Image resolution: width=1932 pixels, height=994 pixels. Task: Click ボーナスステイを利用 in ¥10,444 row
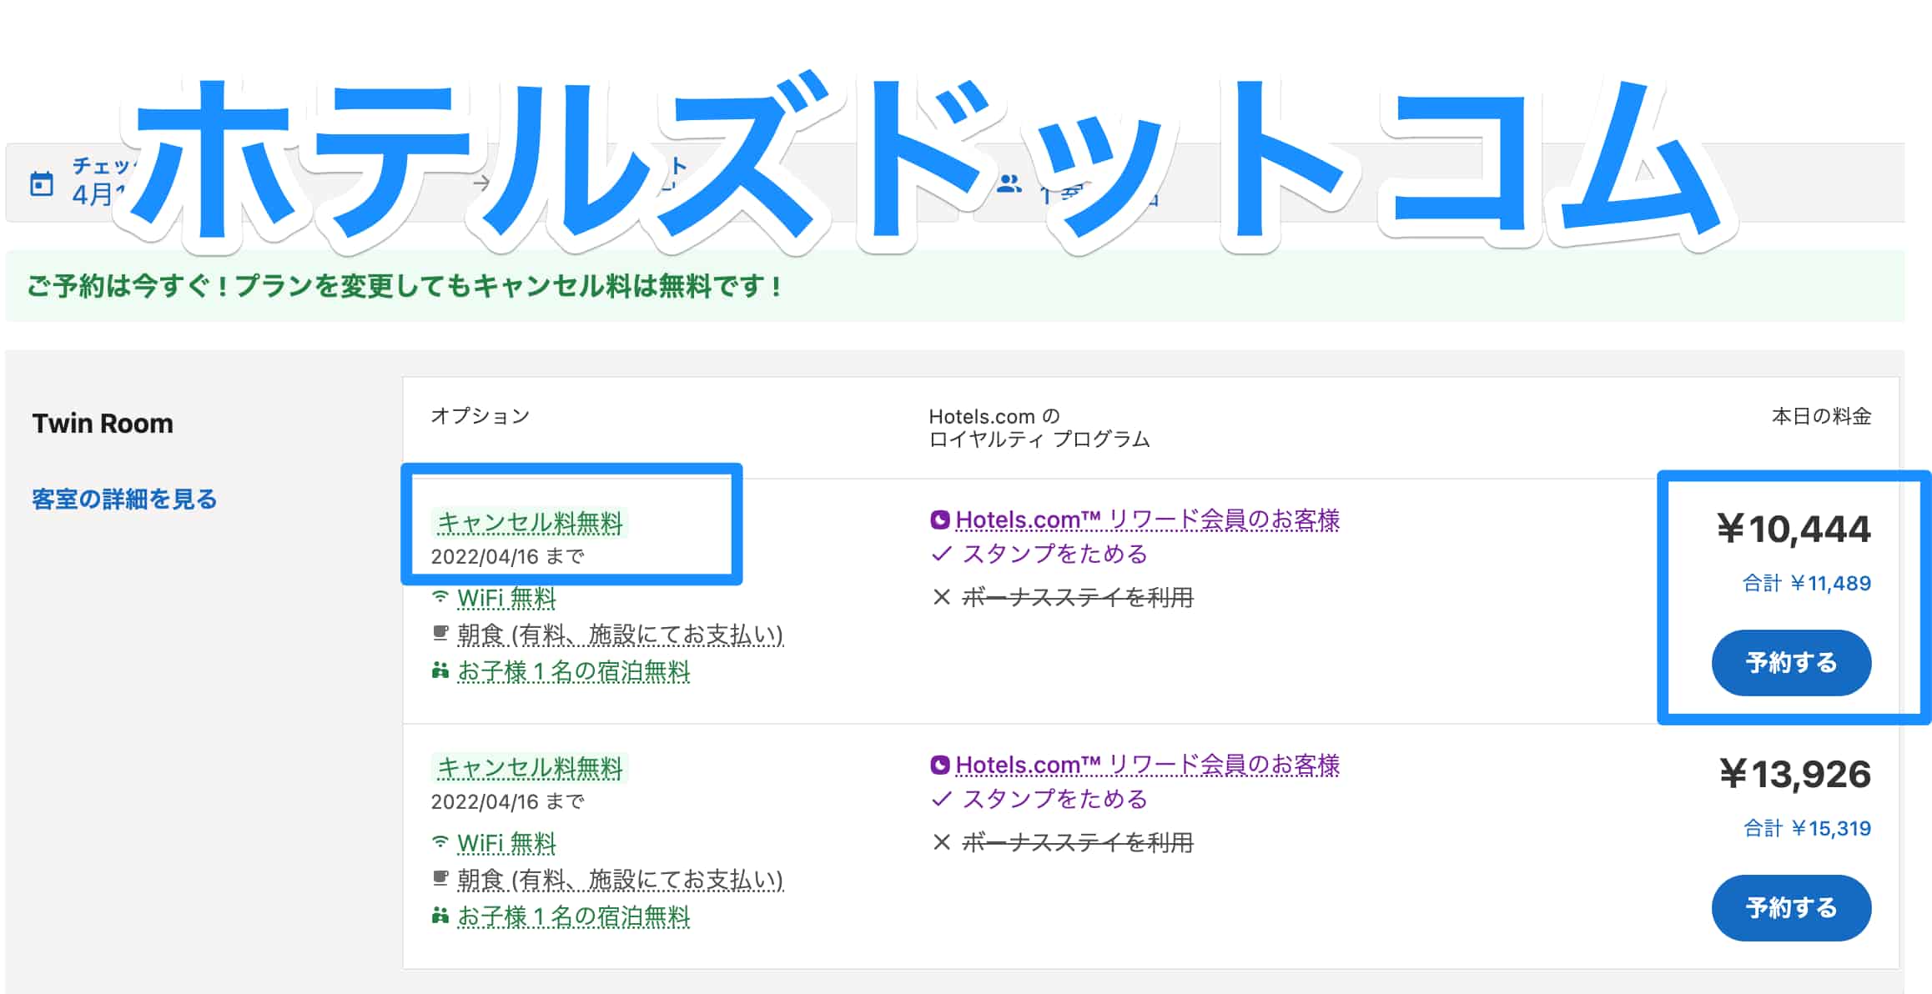(1078, 597)
